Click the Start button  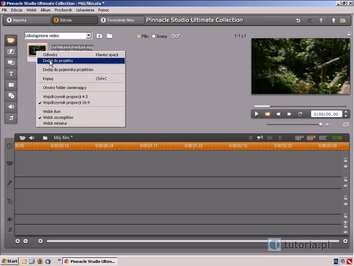(x=10, y=261)
